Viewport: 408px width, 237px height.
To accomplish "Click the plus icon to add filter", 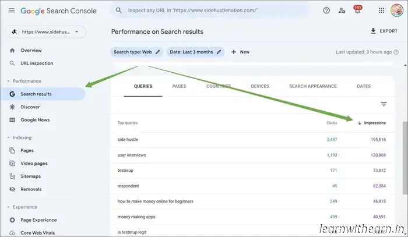I will click(234, 52).
